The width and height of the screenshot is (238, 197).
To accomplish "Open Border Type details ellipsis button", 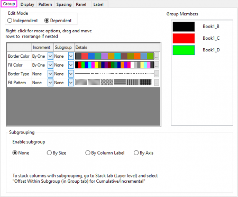I will coord(157,74).
